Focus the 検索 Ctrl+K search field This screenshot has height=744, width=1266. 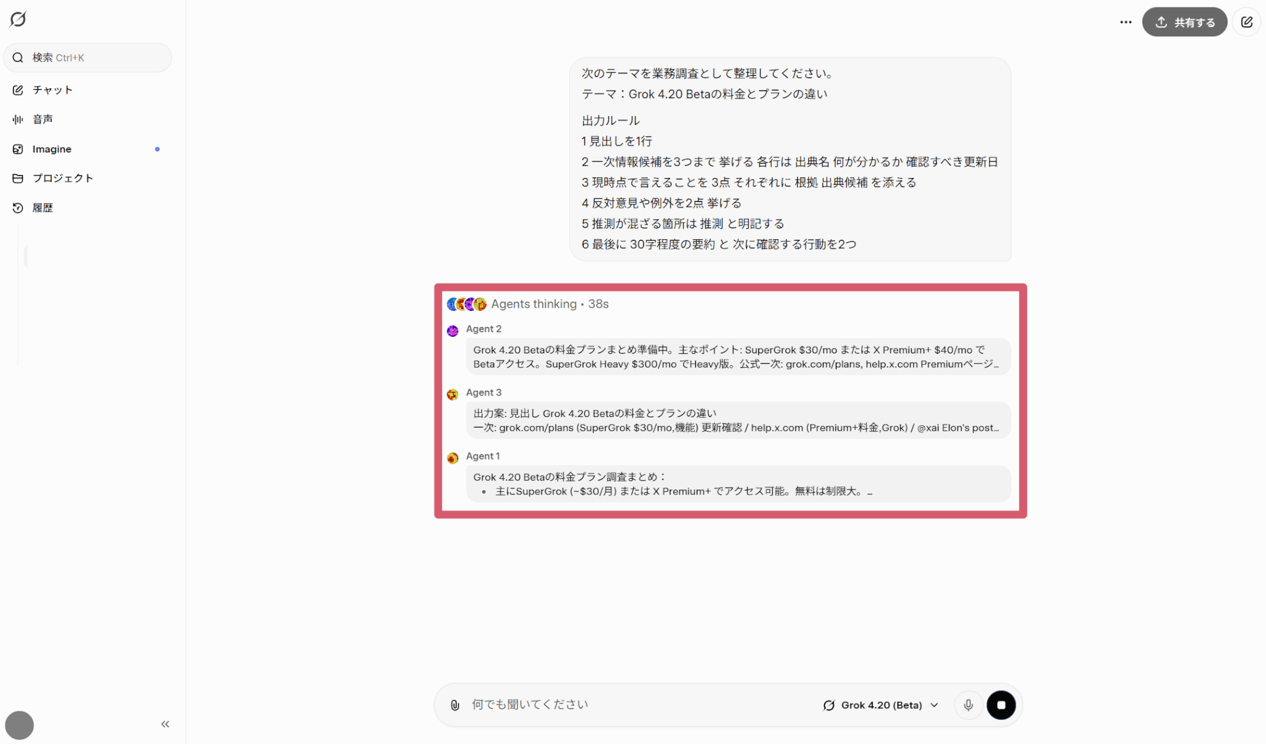point(88,57)
